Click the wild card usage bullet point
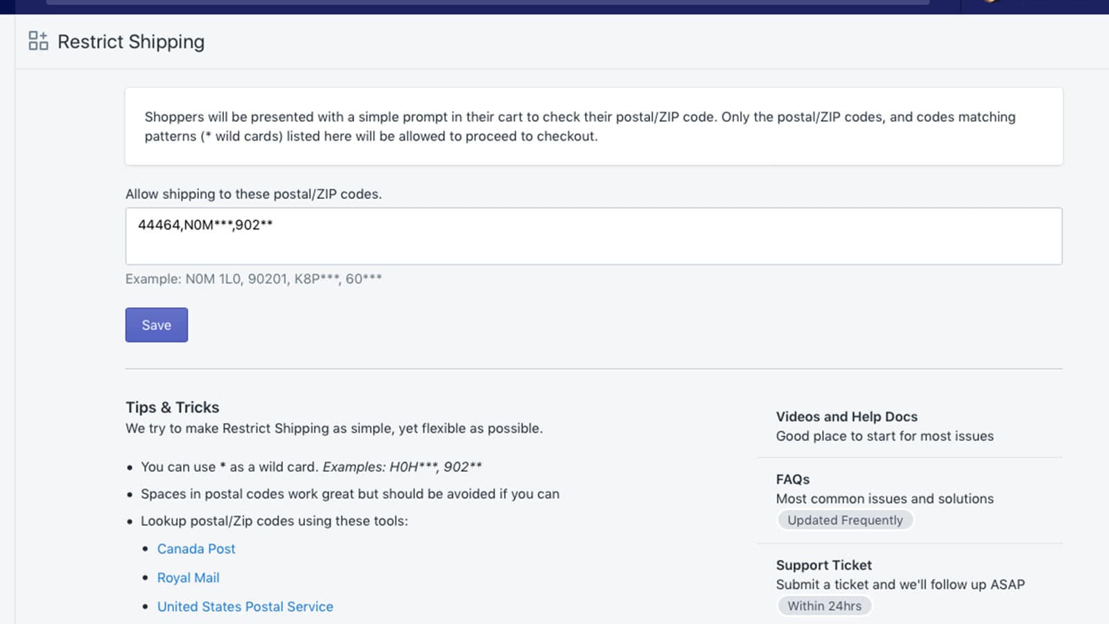 pyautogui.click(x=311, y=467)
